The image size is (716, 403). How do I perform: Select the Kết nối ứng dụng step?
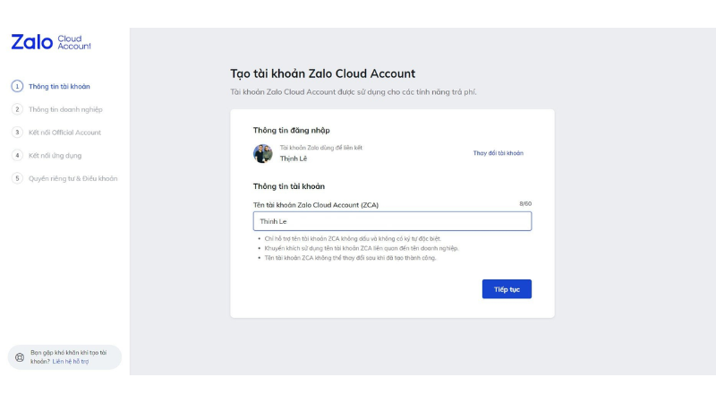55,155
